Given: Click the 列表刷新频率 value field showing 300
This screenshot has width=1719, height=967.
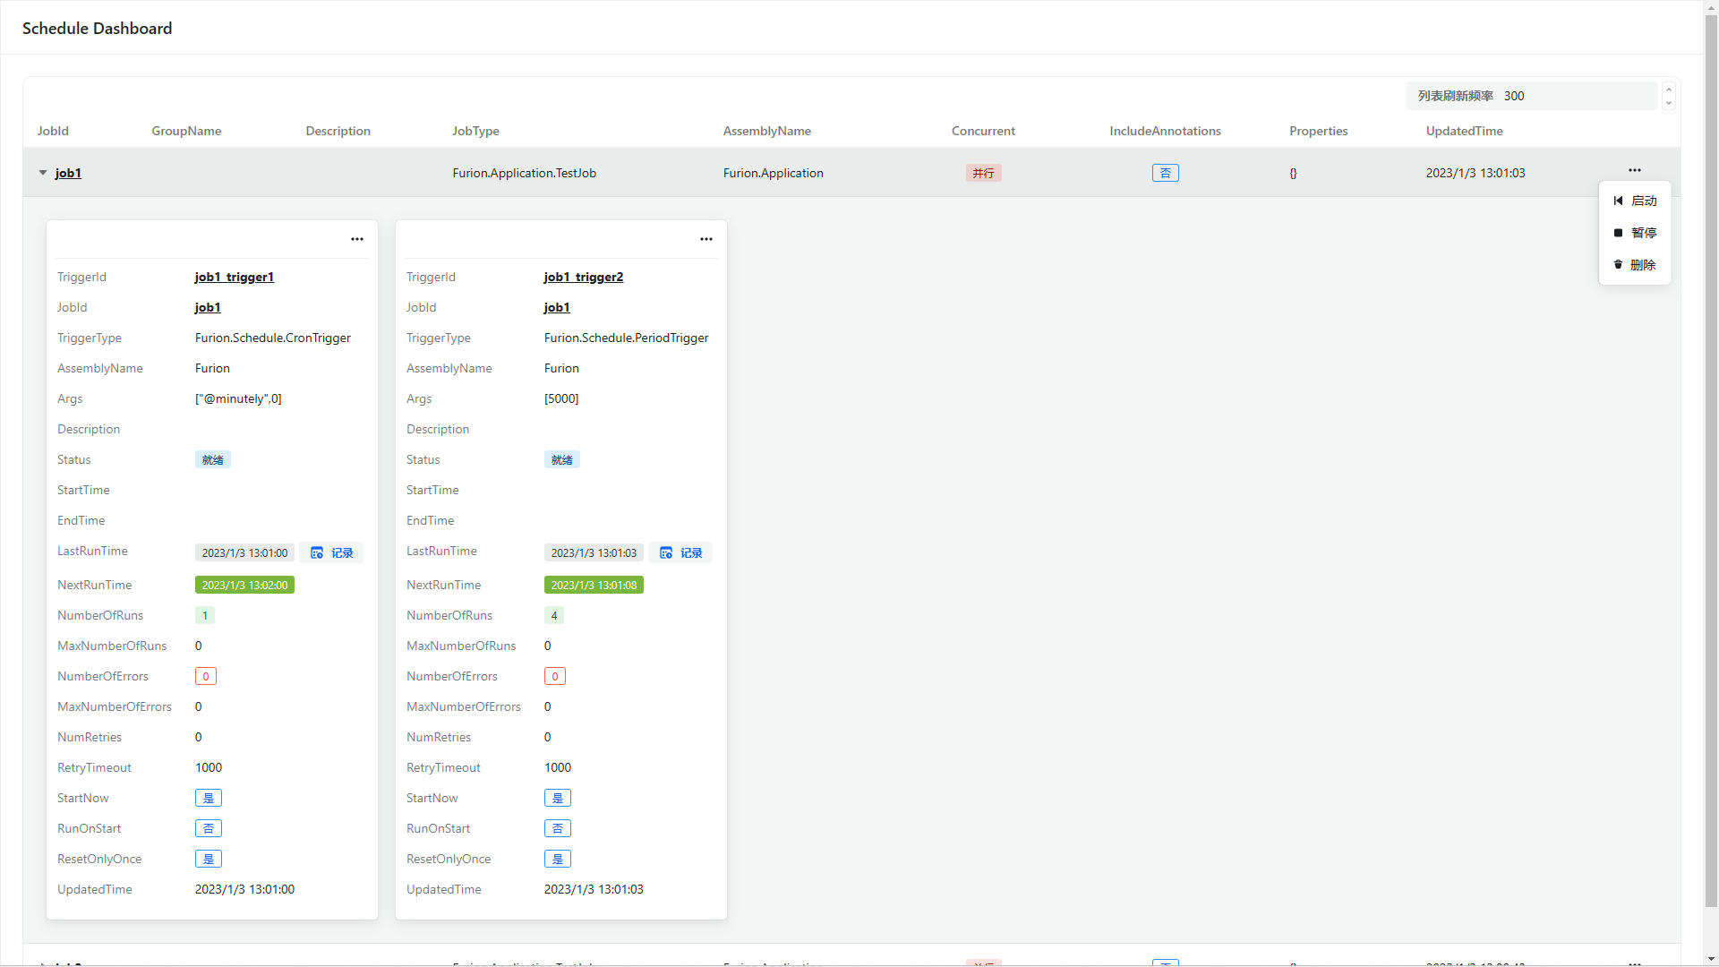Looking at the screenshot, I should click(1515, 96).
